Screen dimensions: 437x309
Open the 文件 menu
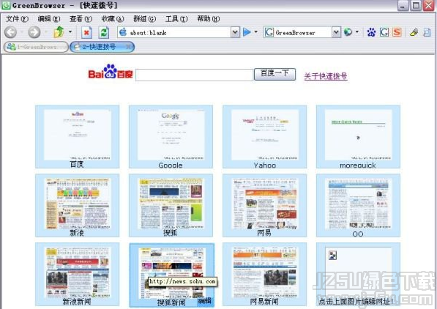(x=17, y=19)
